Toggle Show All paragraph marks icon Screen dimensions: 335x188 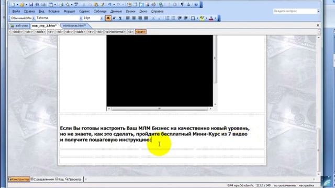coord(182,5)
